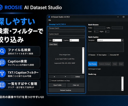
Task: Click the Studio Log scrollbar up arrow
Action: click(x=122, y=78)
